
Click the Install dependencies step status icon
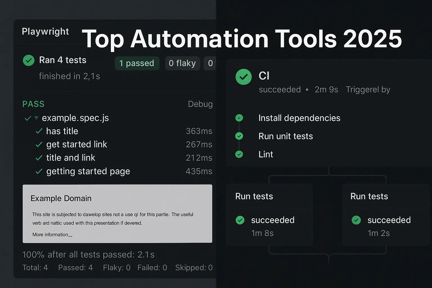239,118
